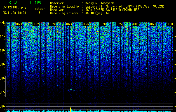Click the 0.6 frequency axis label
Image resolution: width=176 pixels, height=112 pixels.
(x=2, y=106)
